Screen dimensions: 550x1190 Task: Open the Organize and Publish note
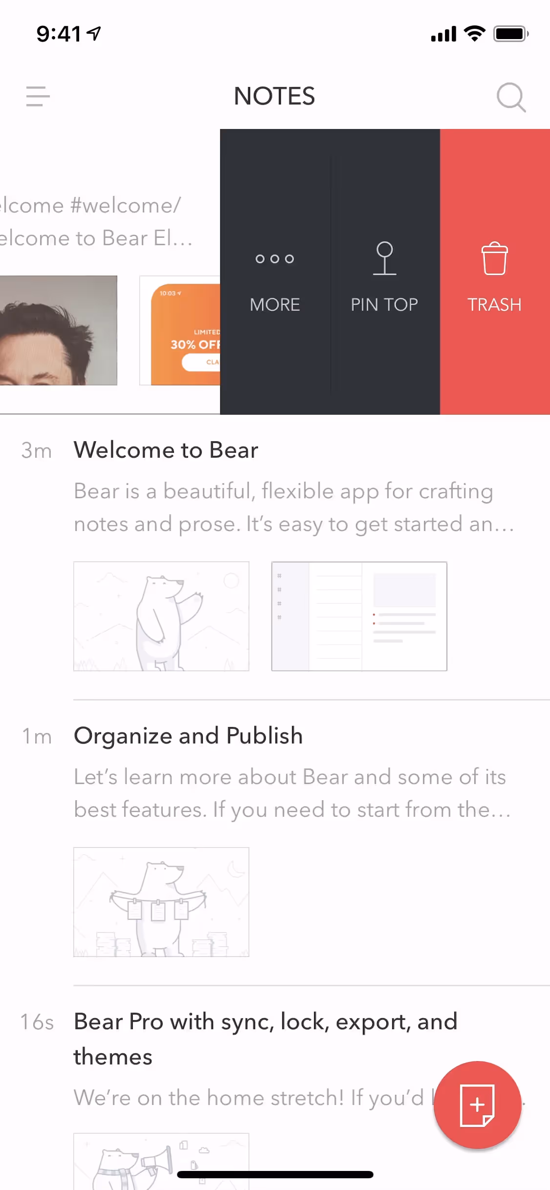pyautogui.click(x=189, y=736)
